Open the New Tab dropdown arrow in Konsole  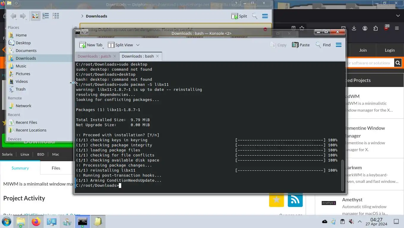(x=103, y=47)
